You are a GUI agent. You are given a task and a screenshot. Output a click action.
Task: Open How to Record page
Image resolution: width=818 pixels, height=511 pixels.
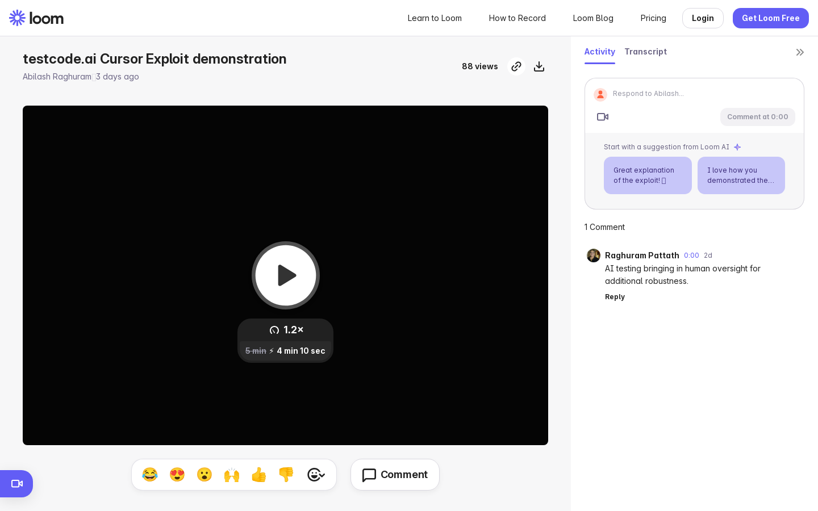[x=517, y=18]
